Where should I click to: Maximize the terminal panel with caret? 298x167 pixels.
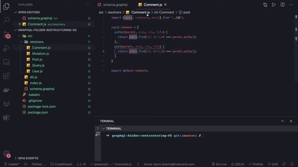283,121
